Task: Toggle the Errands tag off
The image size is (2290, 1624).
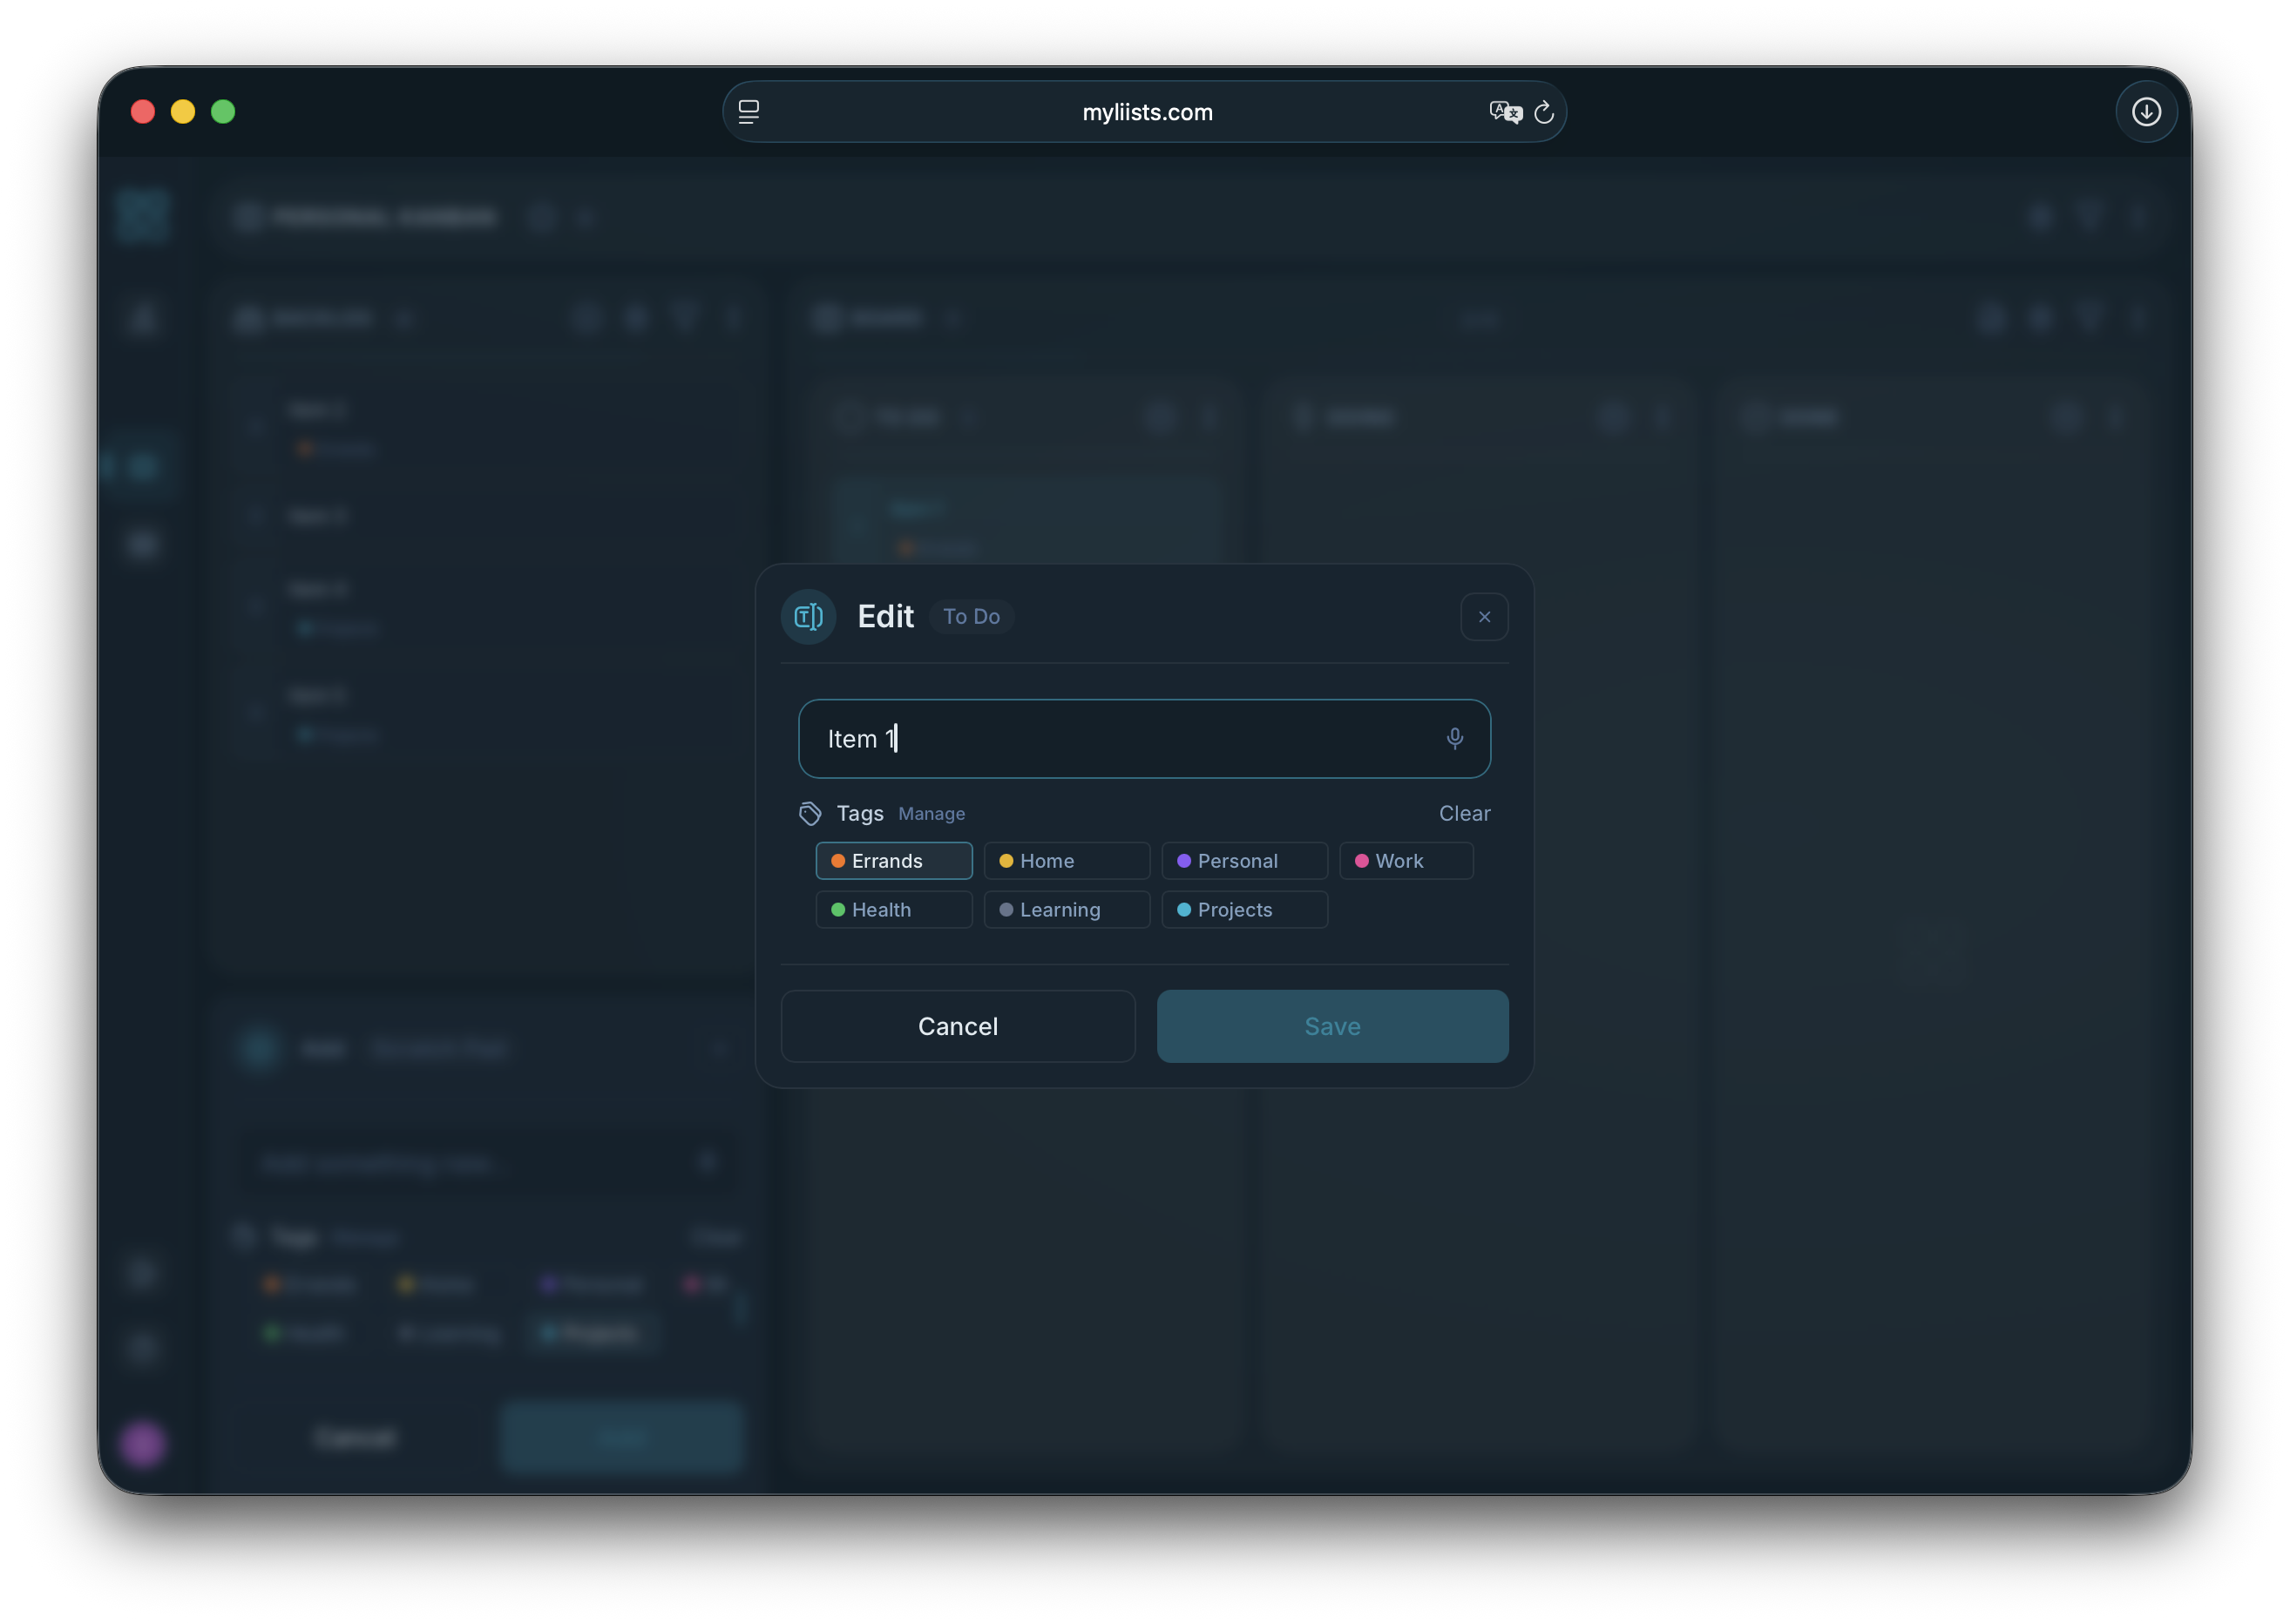Action: pyautogui.click(x=893, y=860)
